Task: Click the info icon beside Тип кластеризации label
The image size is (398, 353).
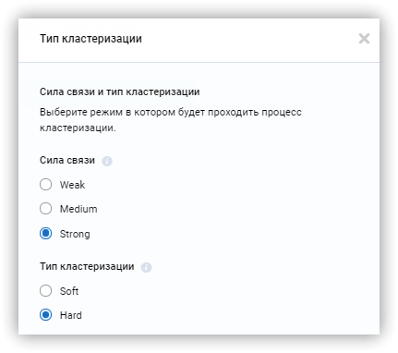Action: tap(146, 267)
